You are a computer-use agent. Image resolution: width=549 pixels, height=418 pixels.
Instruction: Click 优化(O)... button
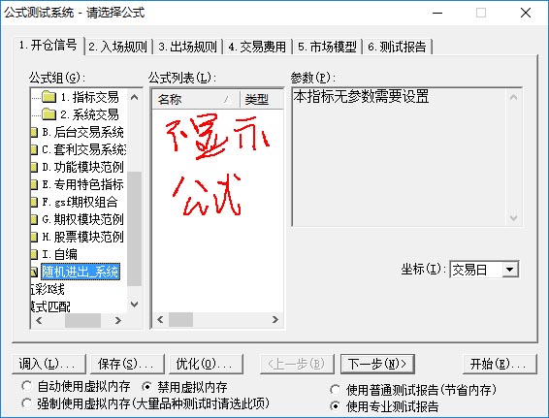pyautogui.click(x=206, y=364)
